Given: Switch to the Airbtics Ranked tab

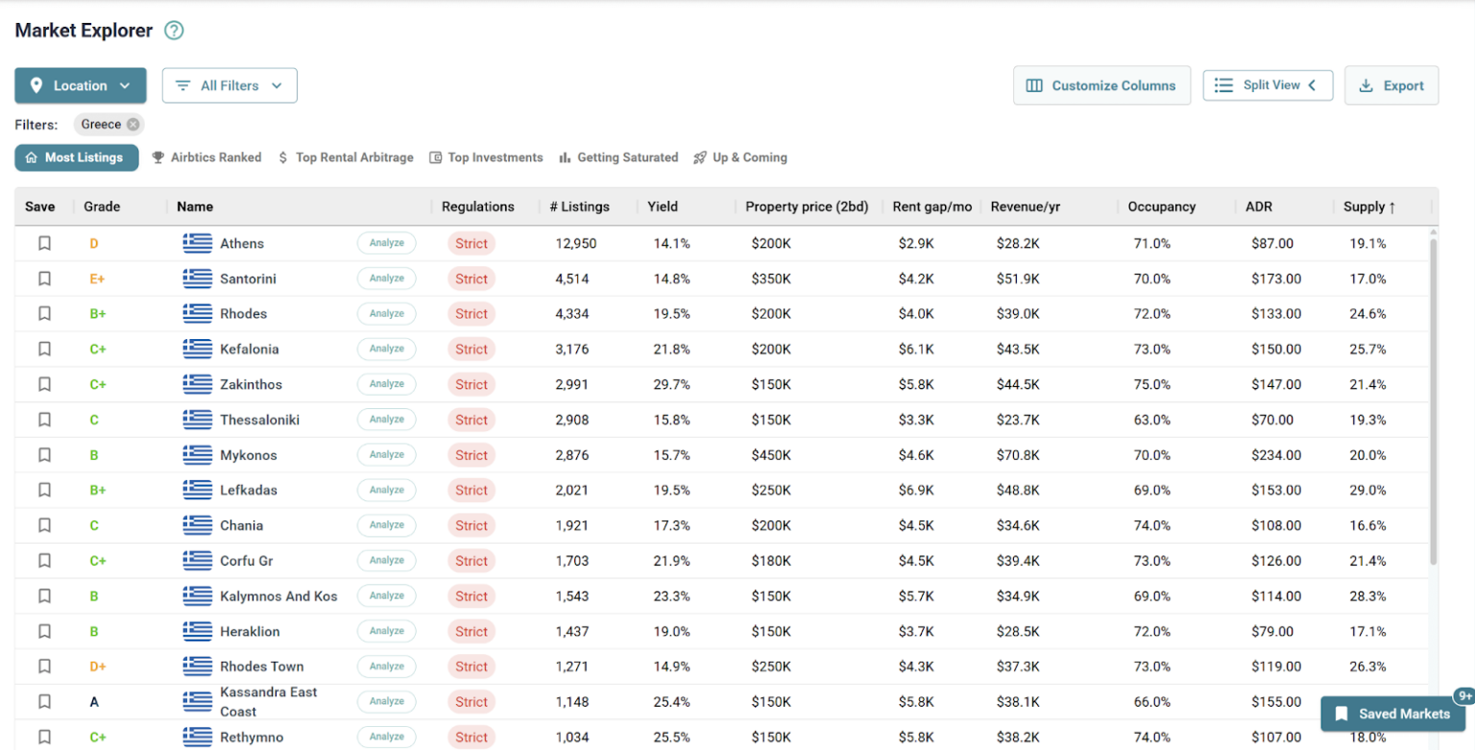Looking at the screenshot, I should coord(206,157).
